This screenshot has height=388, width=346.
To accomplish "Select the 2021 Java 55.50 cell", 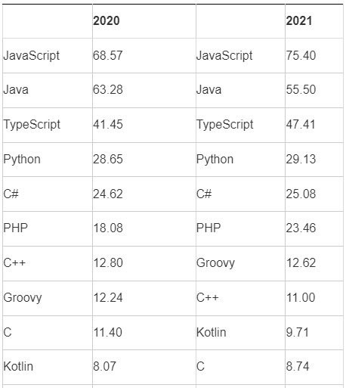I will 314,91.
